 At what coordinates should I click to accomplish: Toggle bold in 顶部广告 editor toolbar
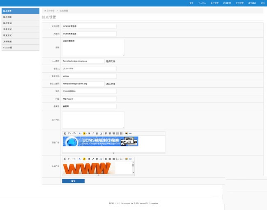click(89, 133)
